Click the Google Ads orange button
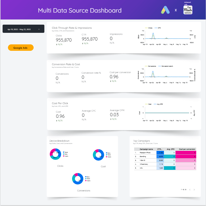This screenshot has width=206, height=206. pos(21,47)
